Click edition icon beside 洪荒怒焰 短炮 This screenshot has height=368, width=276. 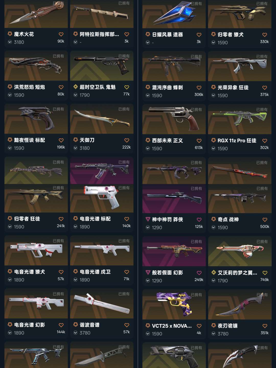point(10,87)
